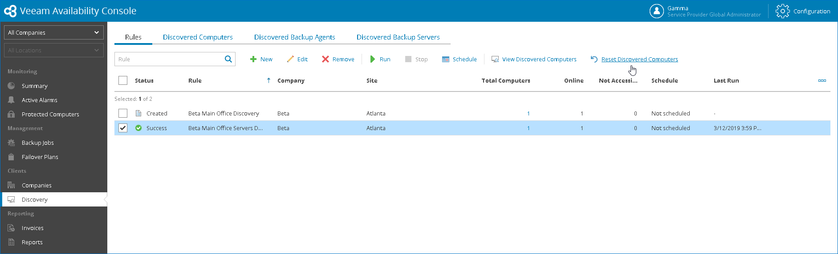Click the Reset undo arrow icon
Screen dimensions: 838x254
click(x=594, y=59)
